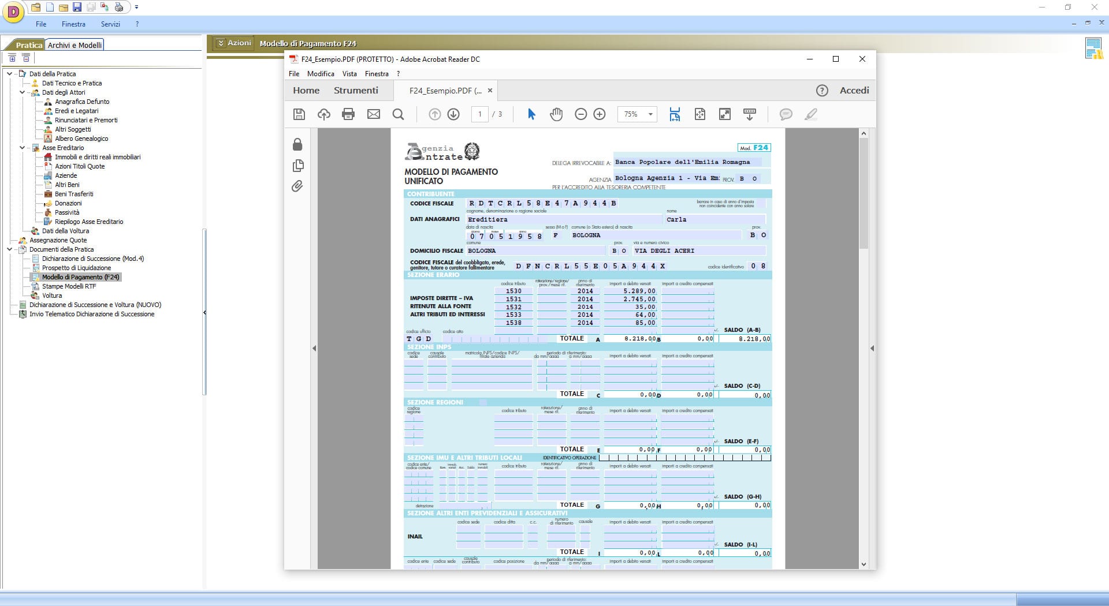Click the fit full page icon
Screen dimensions: 1109x606
click(x=700, y=114)
